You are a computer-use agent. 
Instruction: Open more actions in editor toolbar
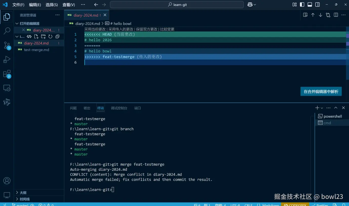click(343, 15)
